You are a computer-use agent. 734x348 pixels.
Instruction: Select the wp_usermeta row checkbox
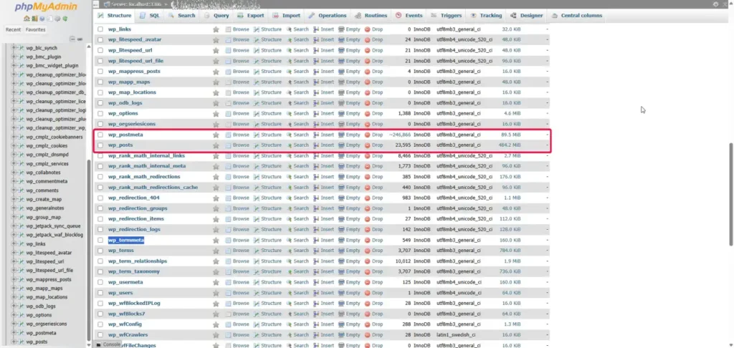point(101,282)
